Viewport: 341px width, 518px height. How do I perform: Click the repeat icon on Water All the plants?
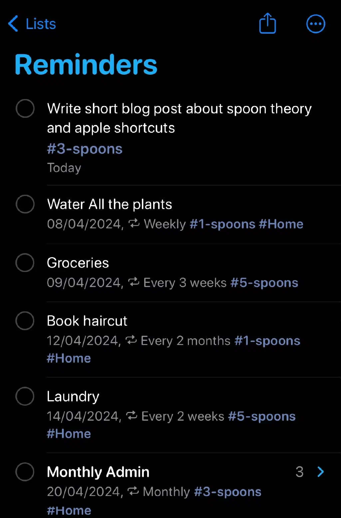click(134, 223)
